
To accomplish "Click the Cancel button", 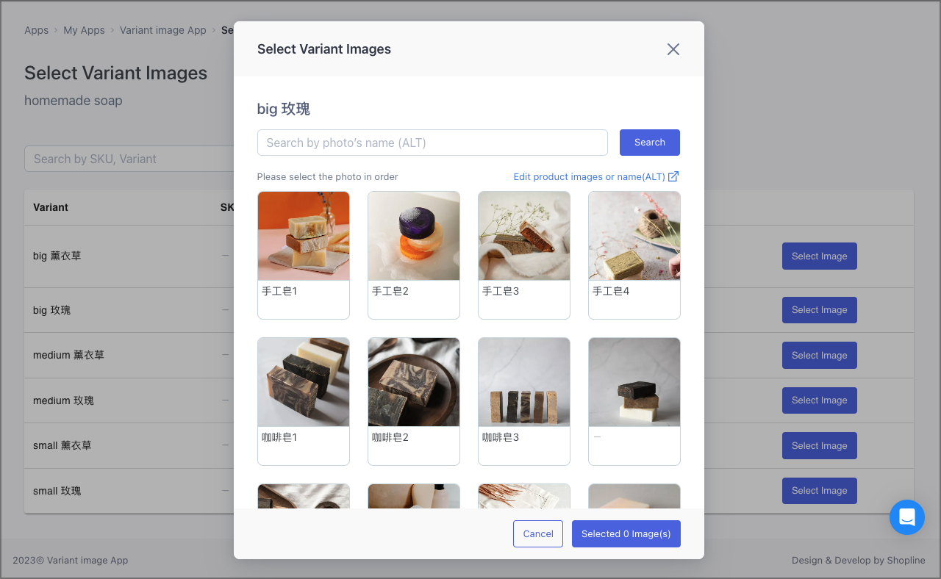I will click(x=538, y=534).
